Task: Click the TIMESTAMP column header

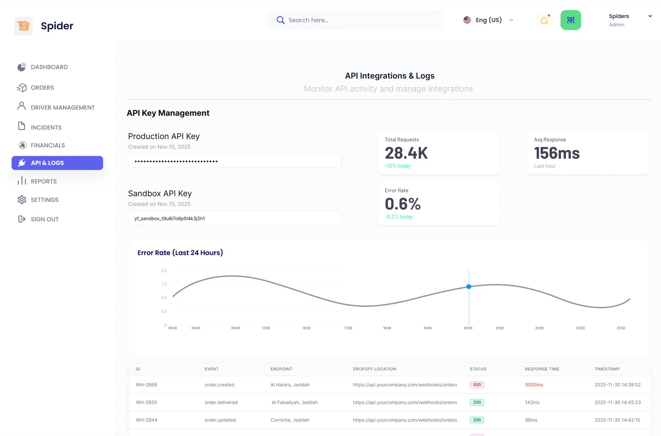Action: pos(607,369)
